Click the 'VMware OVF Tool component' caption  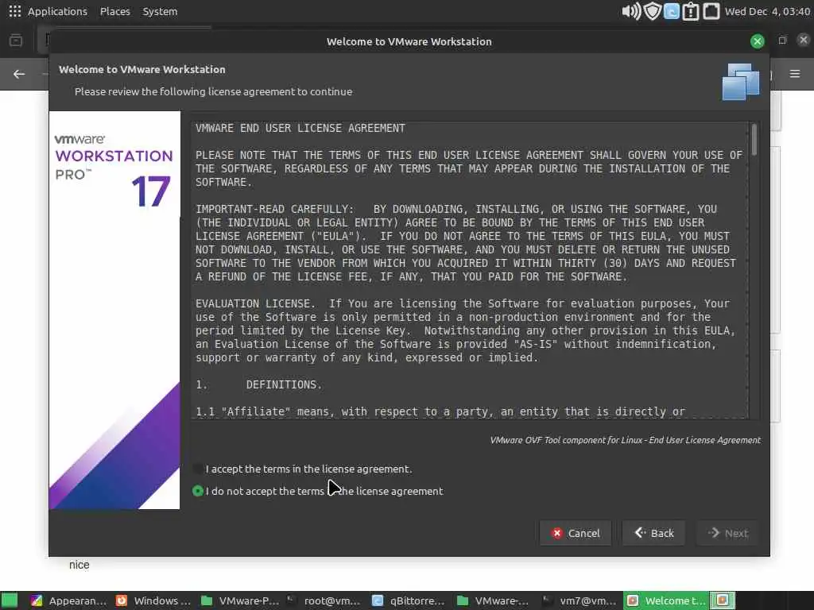pyautogui.click(x=625, y=440)
